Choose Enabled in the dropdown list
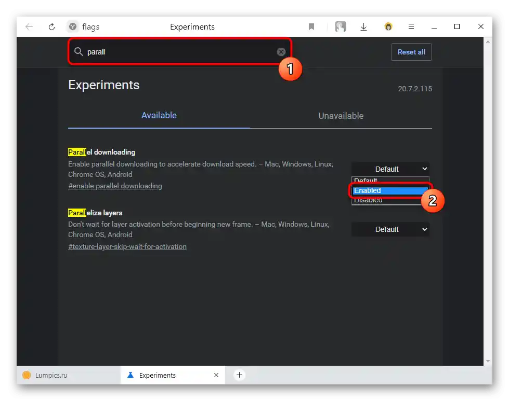Screen dimensions: 509x401 click(390, 190)
